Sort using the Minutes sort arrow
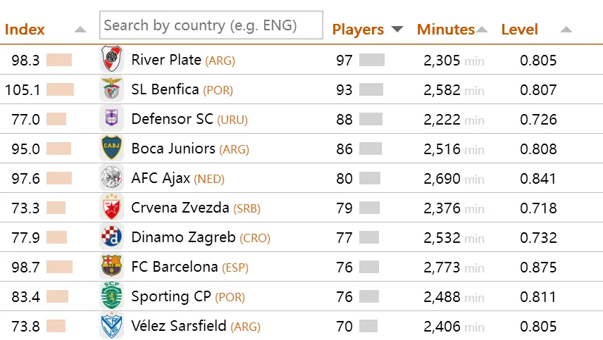The image size is (603, 340). (x=482, y=30)
